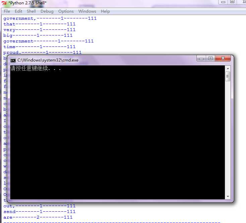Click the cmd.exe window system icon

(13, 60)
